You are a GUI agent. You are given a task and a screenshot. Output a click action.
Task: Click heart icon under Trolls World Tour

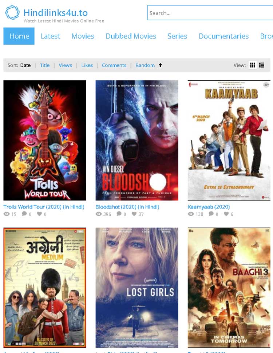click(x=39, y=214)
